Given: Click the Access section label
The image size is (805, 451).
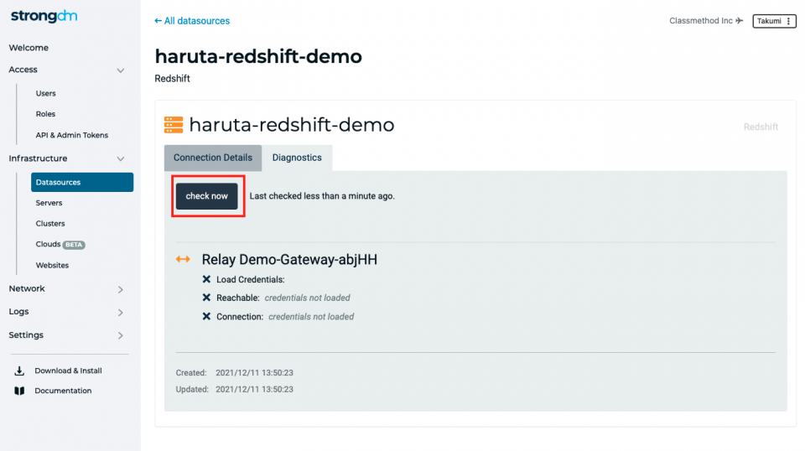Looking at the screenshot, I should (23, 70).
